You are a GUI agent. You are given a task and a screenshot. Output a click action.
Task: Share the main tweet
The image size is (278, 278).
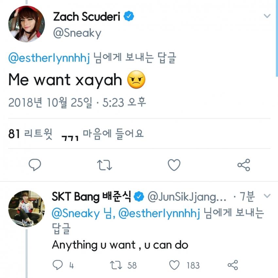coord(244,165)
